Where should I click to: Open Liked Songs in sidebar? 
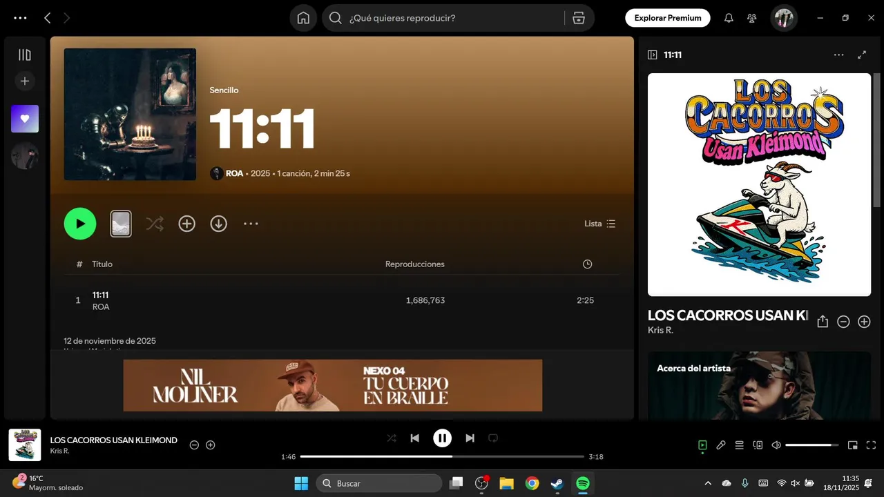click(25, 119)
